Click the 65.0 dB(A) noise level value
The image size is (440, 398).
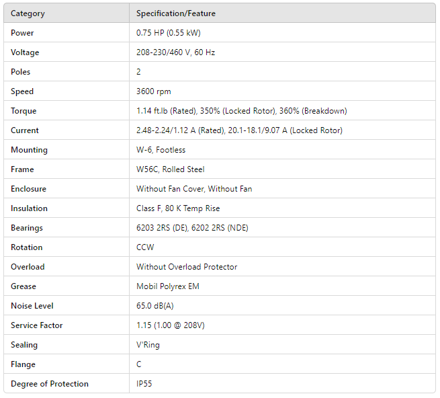tap(157, 306)
